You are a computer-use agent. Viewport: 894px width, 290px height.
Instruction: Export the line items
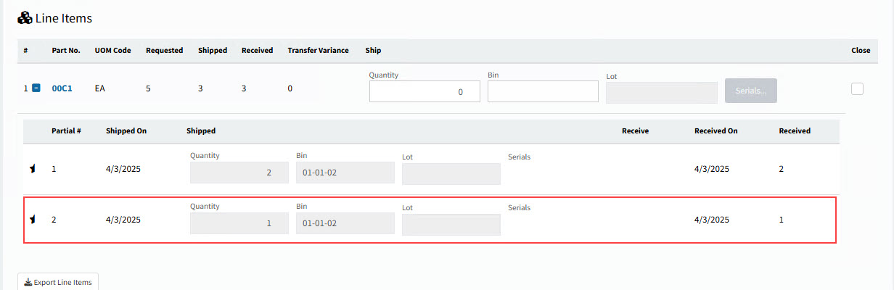pos(58,282)
